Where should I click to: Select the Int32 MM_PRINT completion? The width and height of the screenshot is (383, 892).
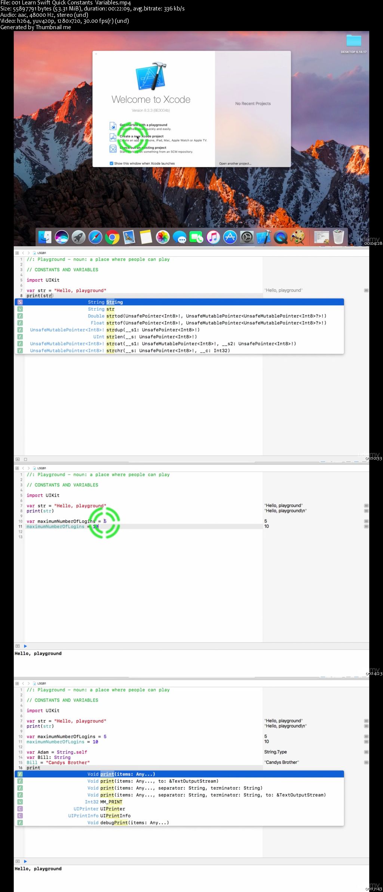(179, 802)
